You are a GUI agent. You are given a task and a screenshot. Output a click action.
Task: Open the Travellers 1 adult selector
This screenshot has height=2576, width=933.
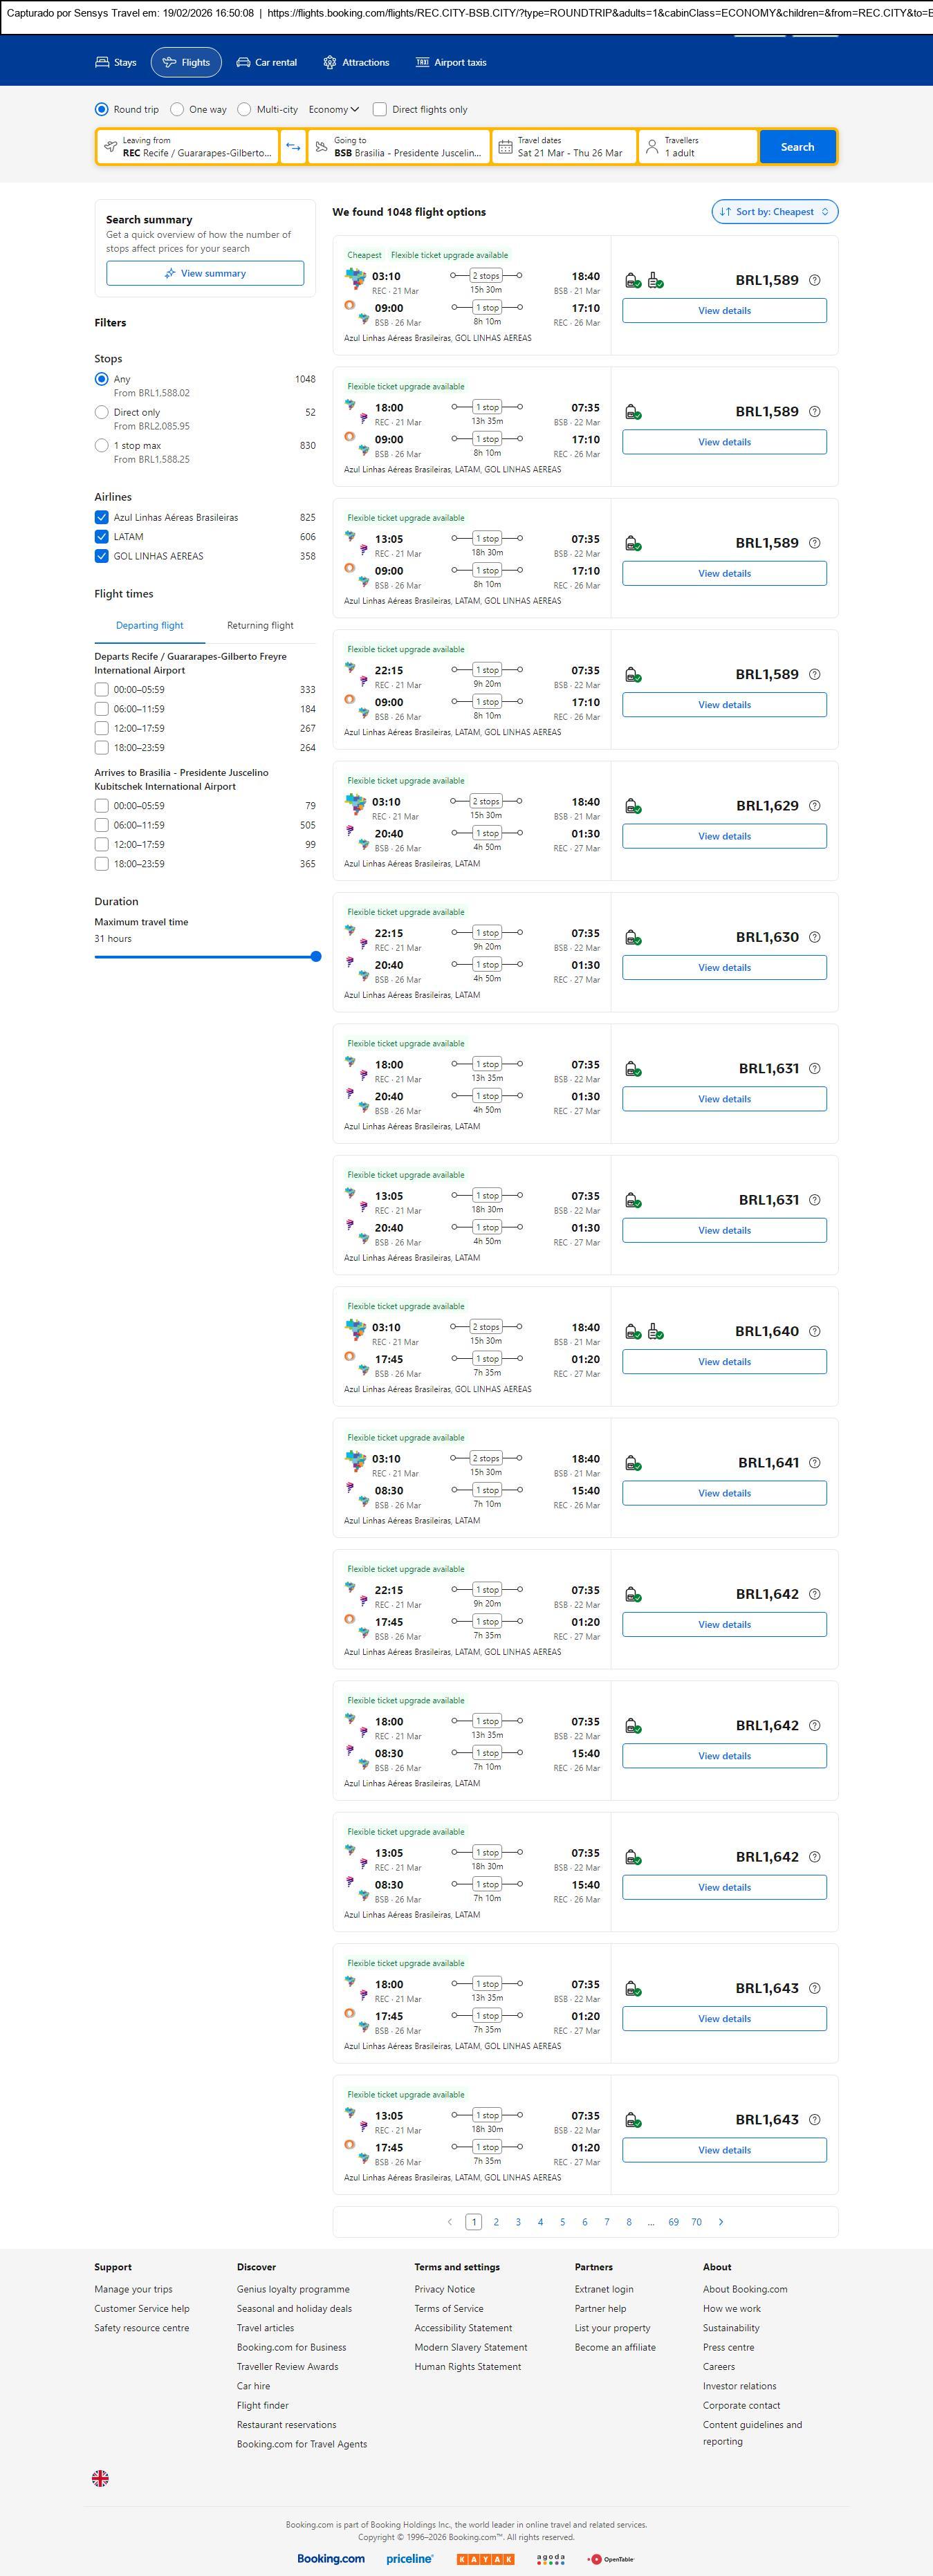[697, 147]
